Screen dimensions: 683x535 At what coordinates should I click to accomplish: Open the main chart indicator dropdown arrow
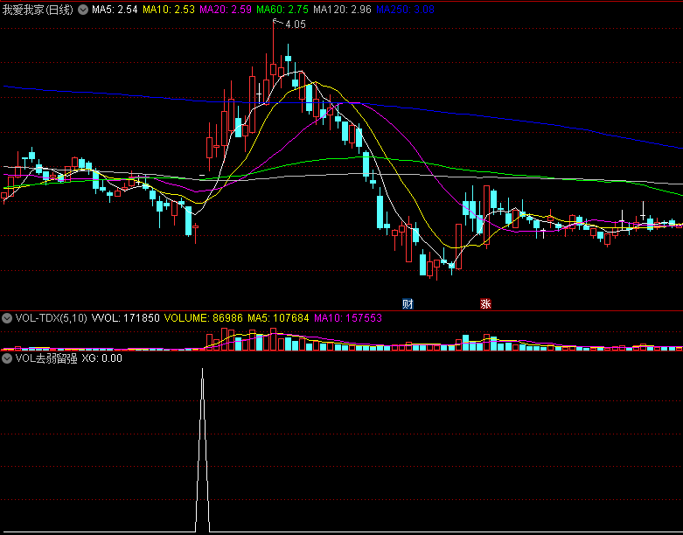pos(83,10)
